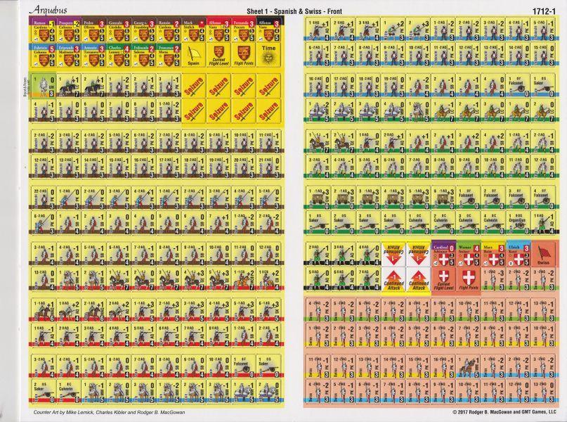Click the Pedro leader counter
Image resolution: width=567 pixels, height=422 pixels.
tap(93, 30)
